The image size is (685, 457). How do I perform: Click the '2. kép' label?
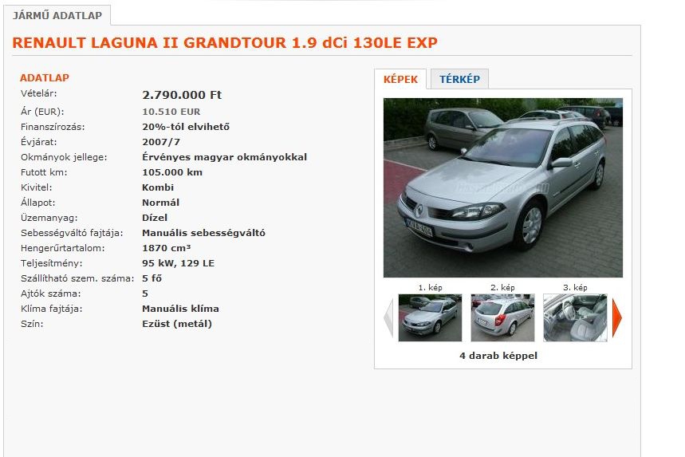click(x=503, y=287)
